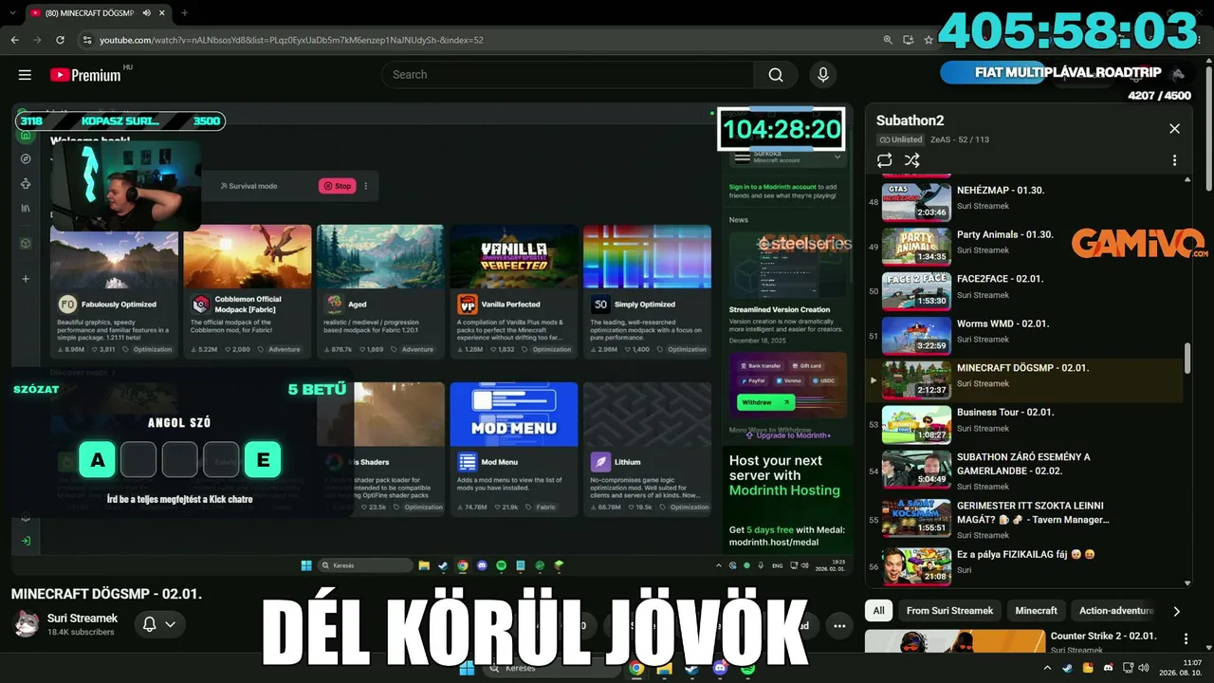Select Business Tour - 02.01. in playlist
Image resolution: width=1214 pixels, height=683 pixels.
pyautogui.click(x=1026, y=423)
